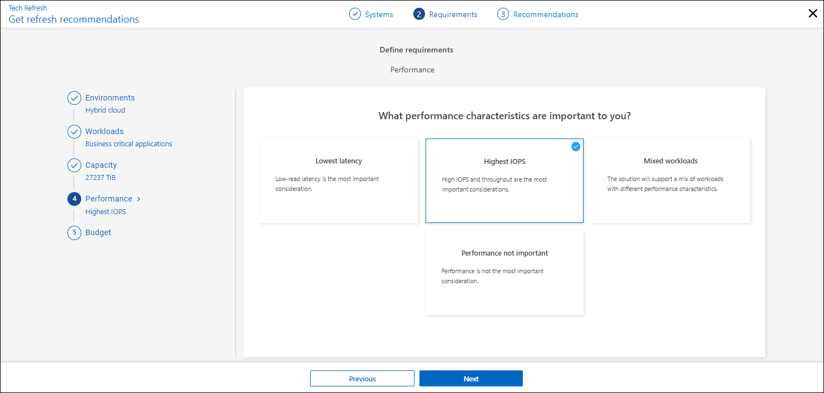Click the Next button
This screenshot has width=824, height=393.
click(471, 379)
